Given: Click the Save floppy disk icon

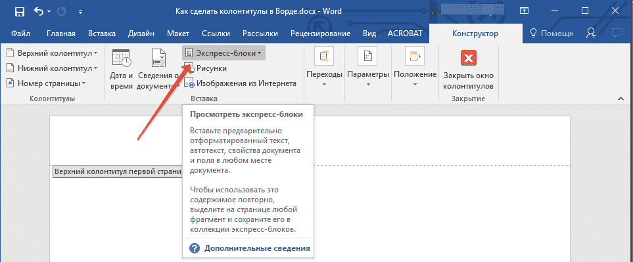Looking at the screenshot, I should tap(20, 12).
